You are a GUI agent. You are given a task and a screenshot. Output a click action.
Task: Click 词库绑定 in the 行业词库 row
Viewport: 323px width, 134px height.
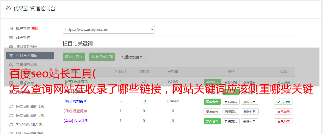pyautogui.click(x=212, y=111)
